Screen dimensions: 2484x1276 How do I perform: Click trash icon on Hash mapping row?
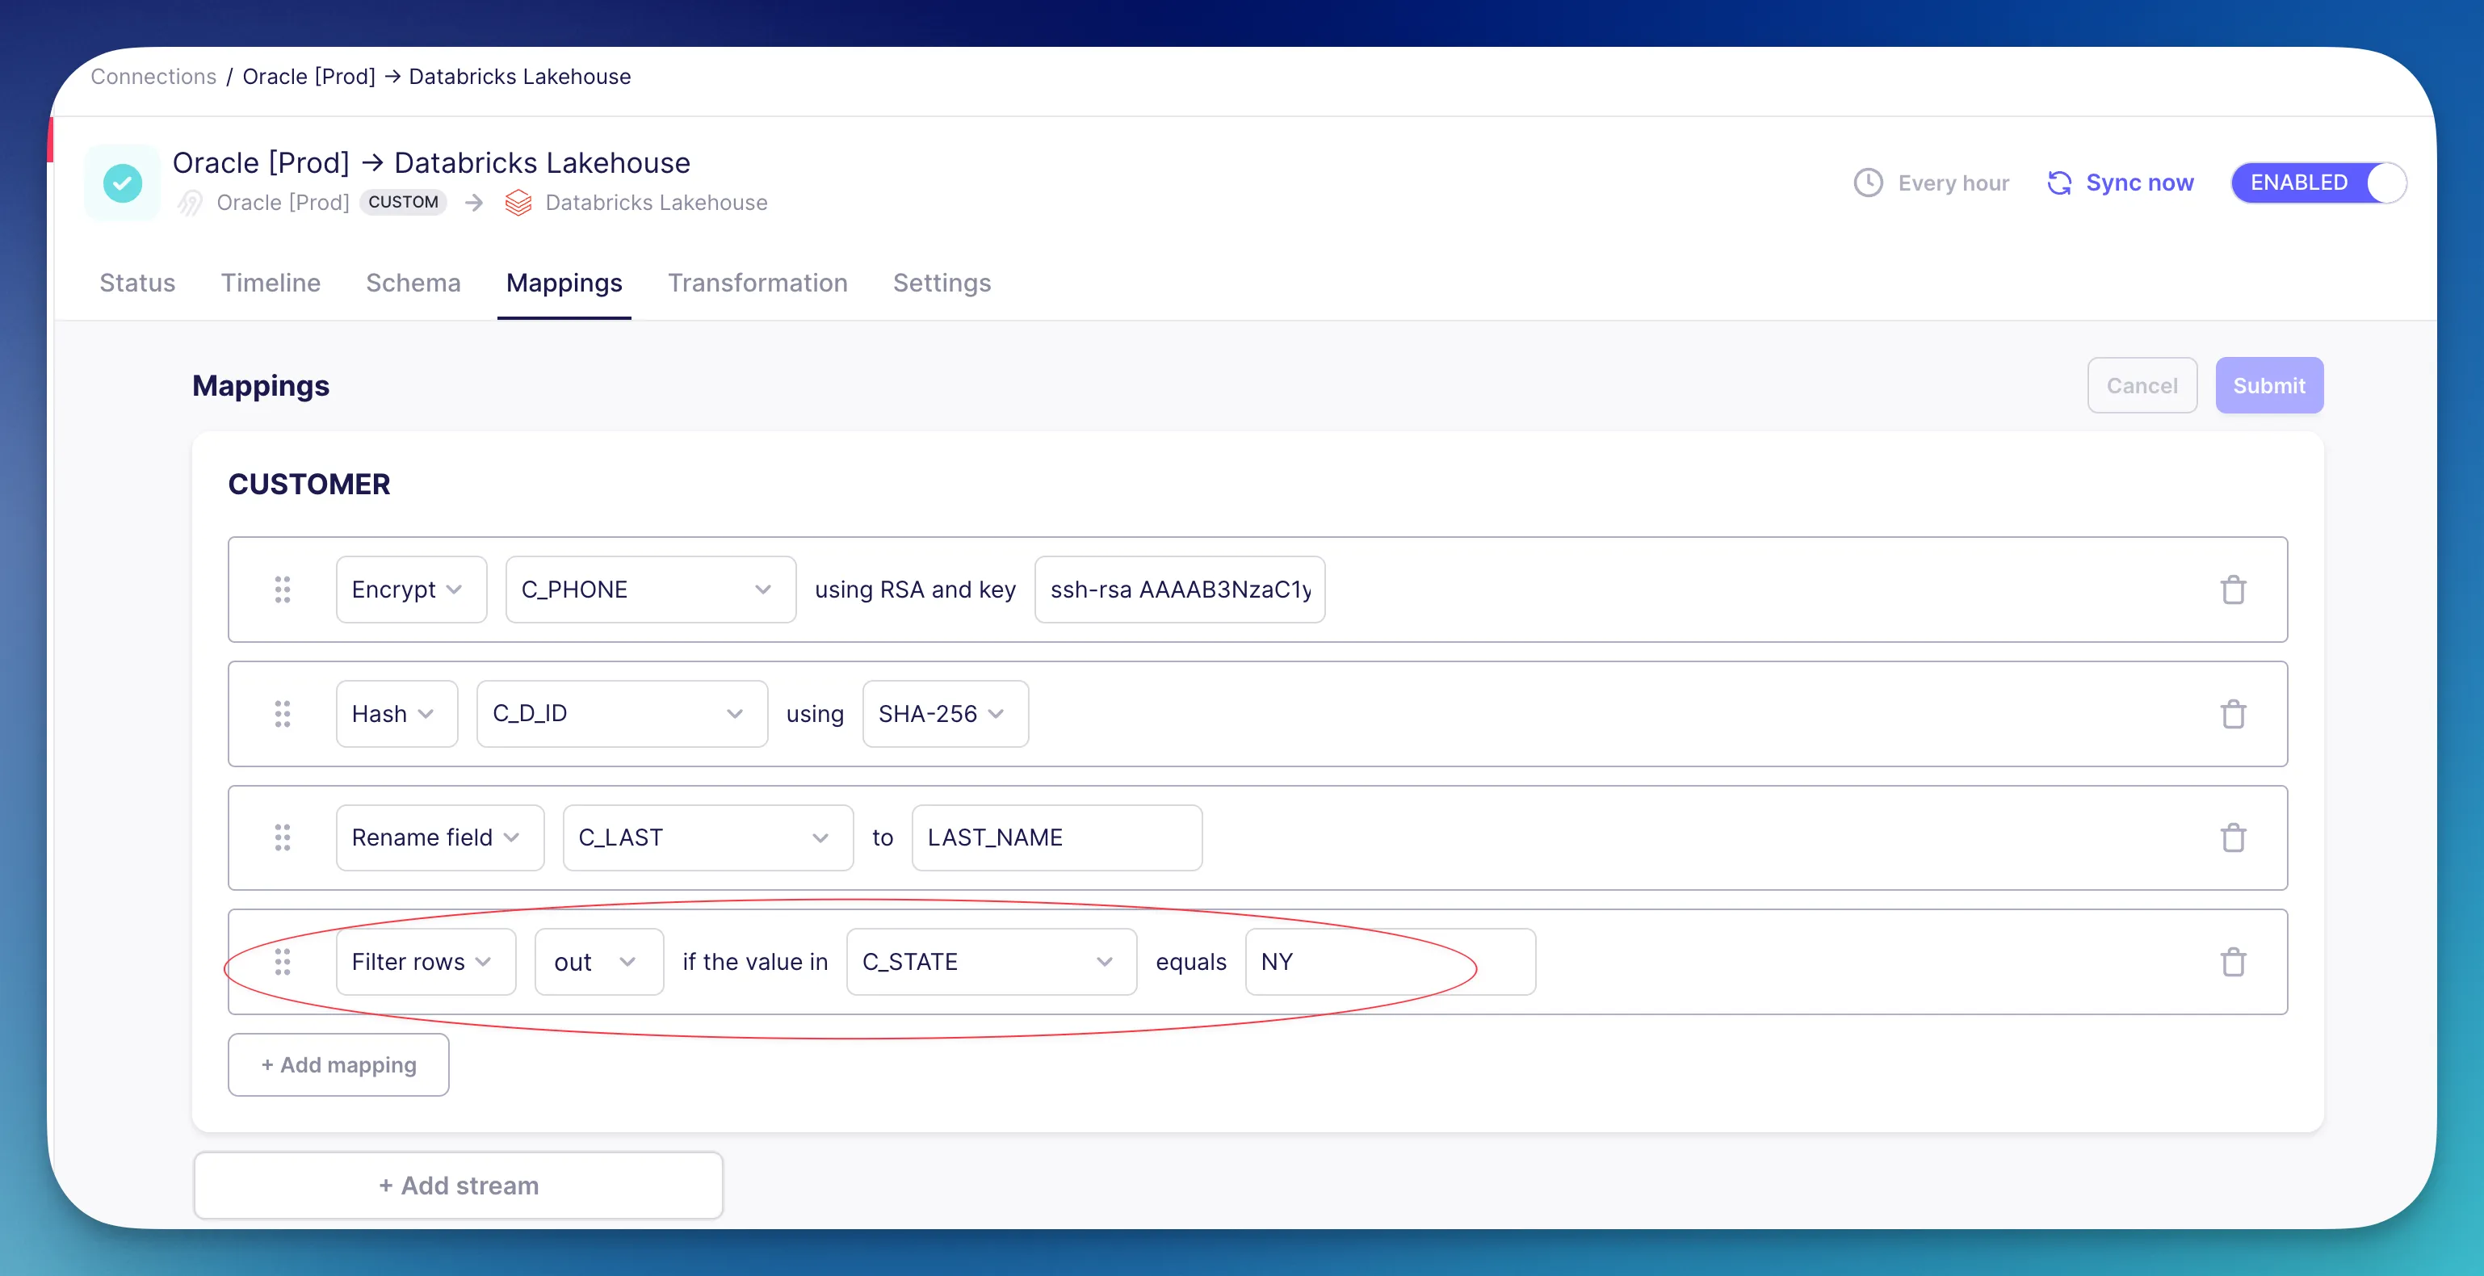tap(2232, 714)
